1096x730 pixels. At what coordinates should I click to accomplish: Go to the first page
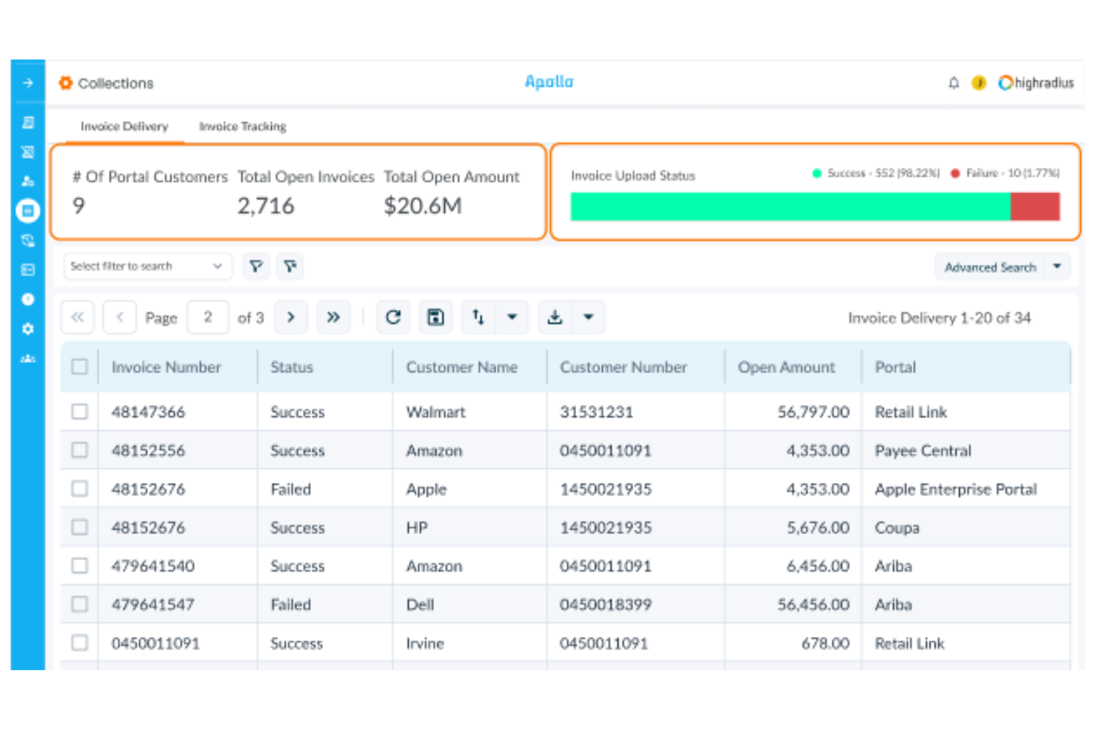tap(78, 317)
